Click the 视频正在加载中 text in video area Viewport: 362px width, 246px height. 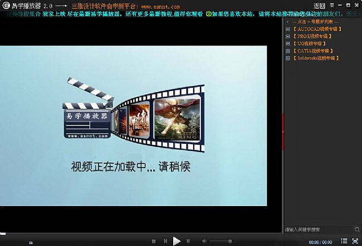131,167
